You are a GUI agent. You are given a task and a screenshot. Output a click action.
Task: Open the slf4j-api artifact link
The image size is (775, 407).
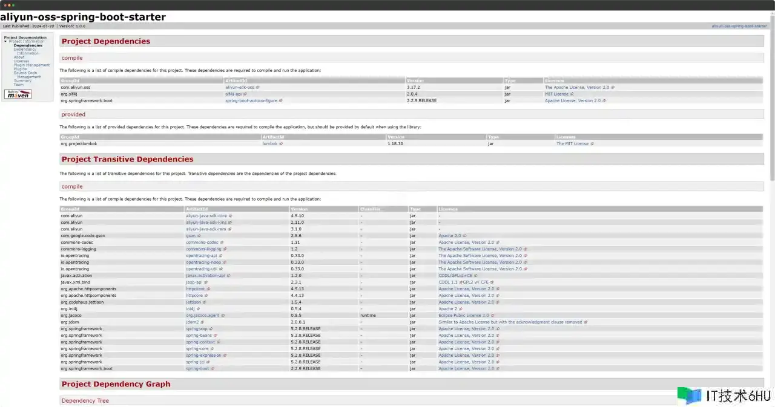[235, 94]
